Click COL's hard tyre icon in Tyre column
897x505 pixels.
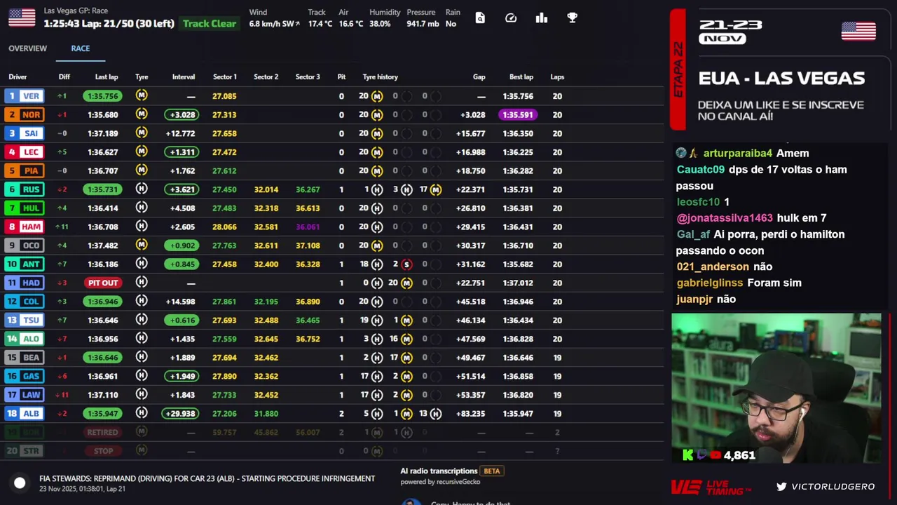click(142, 301)
